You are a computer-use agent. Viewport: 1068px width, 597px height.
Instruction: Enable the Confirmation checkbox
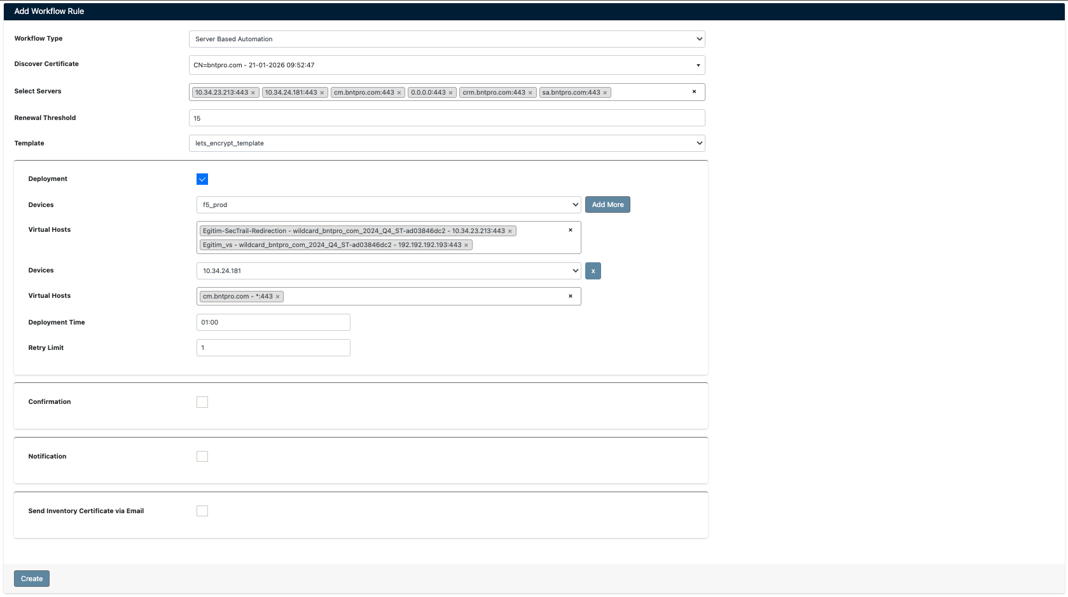[202, 401]
